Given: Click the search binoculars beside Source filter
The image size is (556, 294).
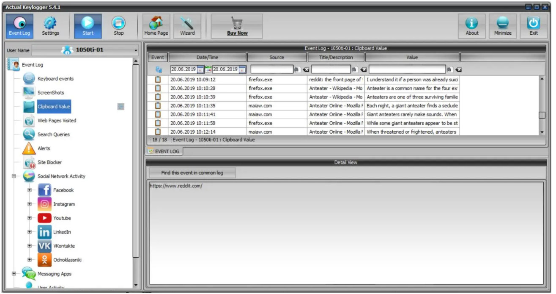Looking at the screenshot, I should (x=296, y=69).
